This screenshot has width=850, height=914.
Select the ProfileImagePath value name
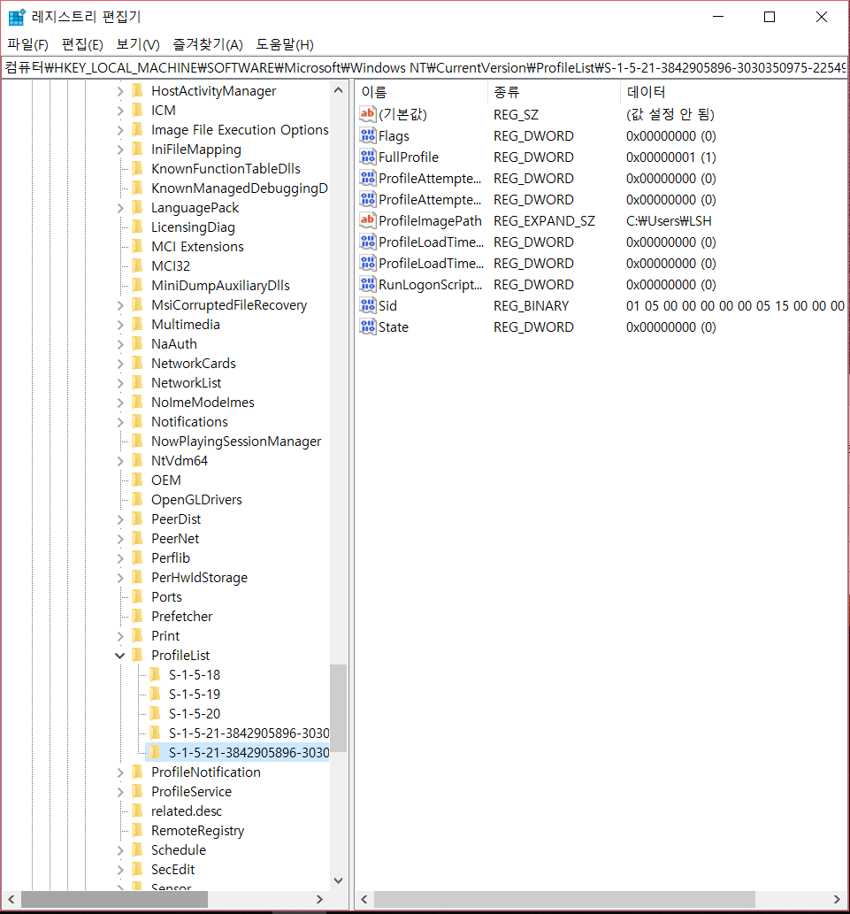[430, 221]
